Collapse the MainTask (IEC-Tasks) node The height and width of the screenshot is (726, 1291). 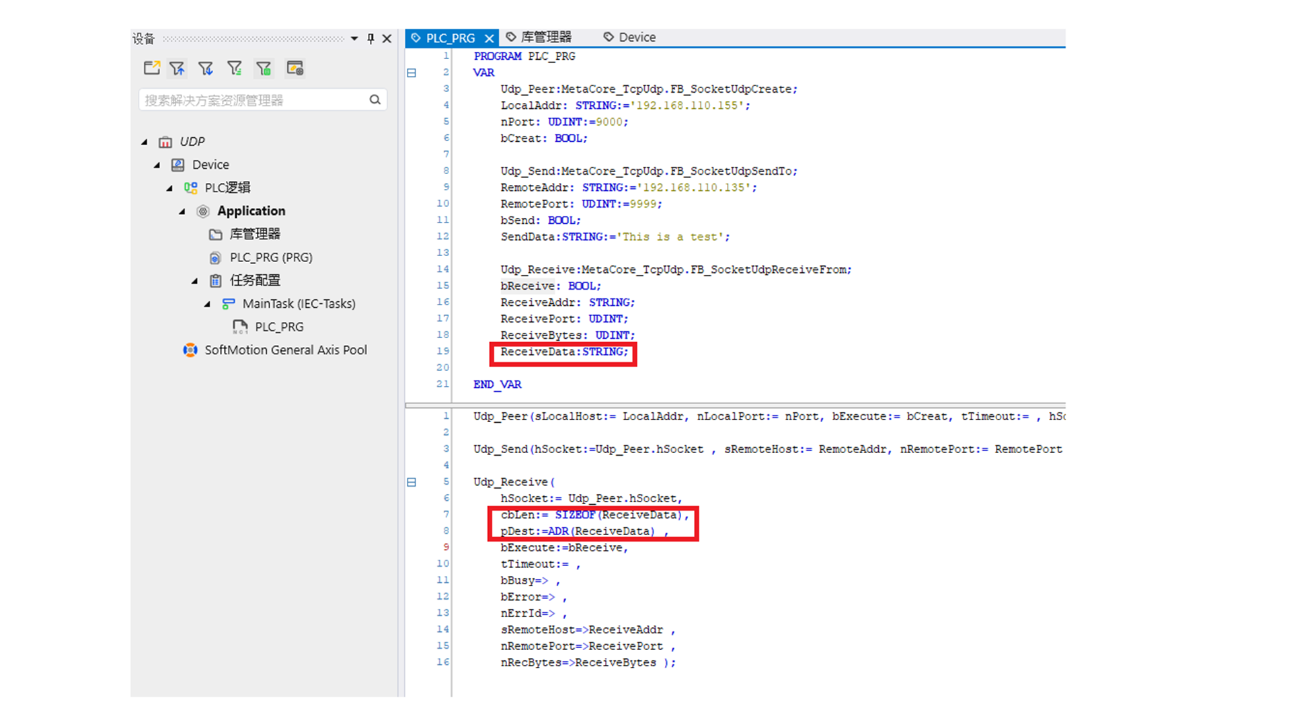pyautogui.click(x=207, y=304)
